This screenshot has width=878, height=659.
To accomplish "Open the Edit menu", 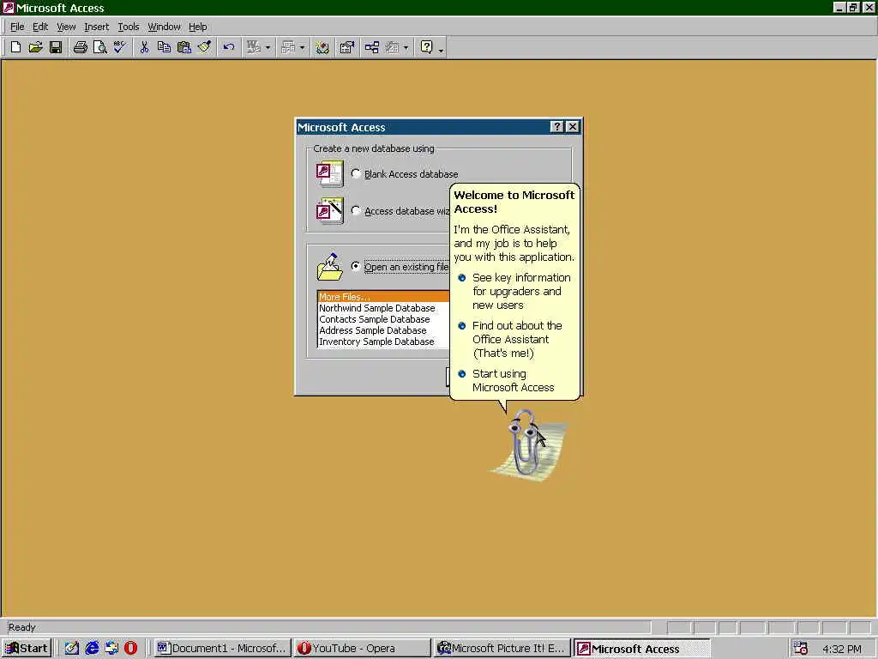I will 40,27.
